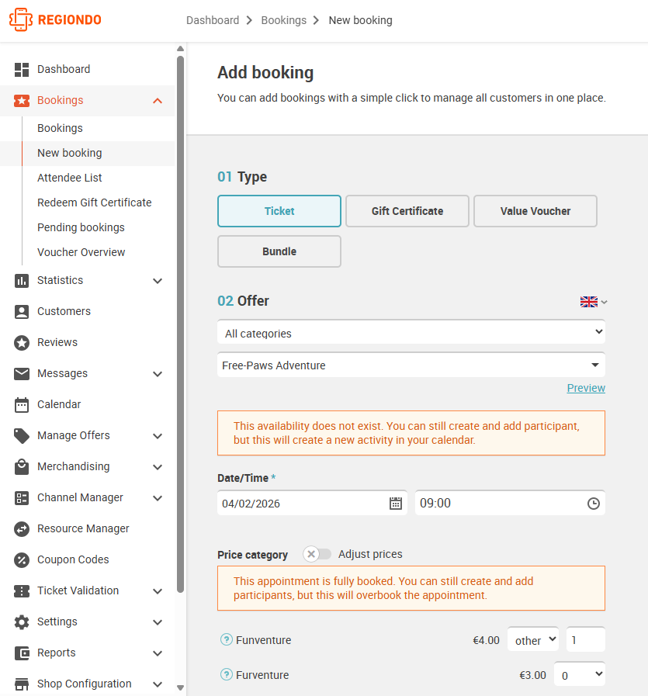Image resolution: width=648 pixels, height=696 pixels.
Task: Open Resource Manager via its sidebar icon
Action: coord(21,528)
